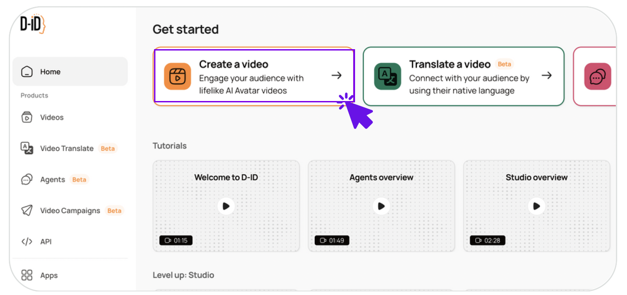Click the Beta badge next to Video Campaigns
The height and width of the screenshot is (295, 627).
pos(114,211)
